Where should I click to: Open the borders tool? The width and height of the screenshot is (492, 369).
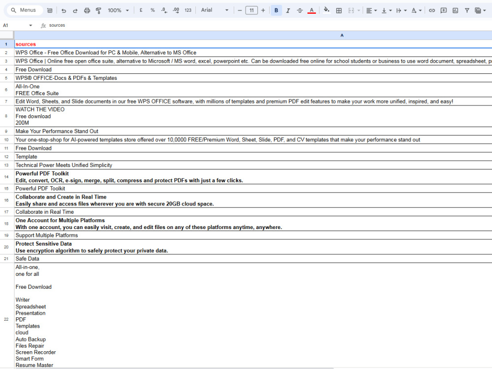coord(339,10)
